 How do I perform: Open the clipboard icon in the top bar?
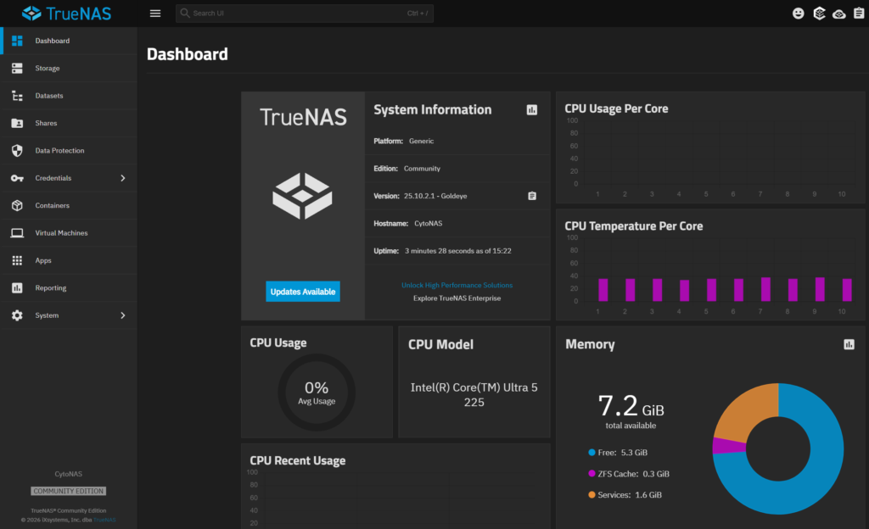pos(859,14)
